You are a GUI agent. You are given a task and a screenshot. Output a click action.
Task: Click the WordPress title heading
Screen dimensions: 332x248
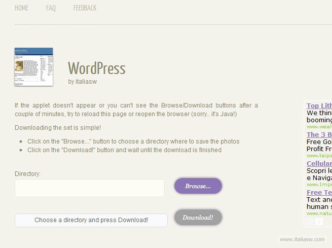[96, 68]
